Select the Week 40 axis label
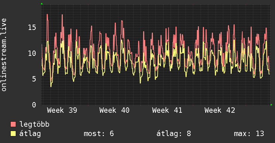The height and width of the screenshot is (143, 275). (114, 110)
